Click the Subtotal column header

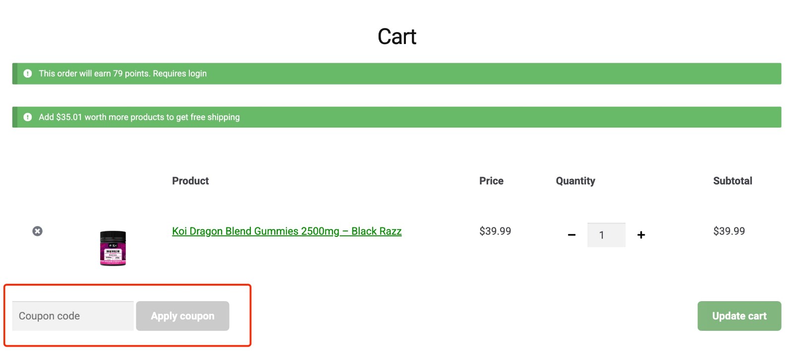click(733, 181)
